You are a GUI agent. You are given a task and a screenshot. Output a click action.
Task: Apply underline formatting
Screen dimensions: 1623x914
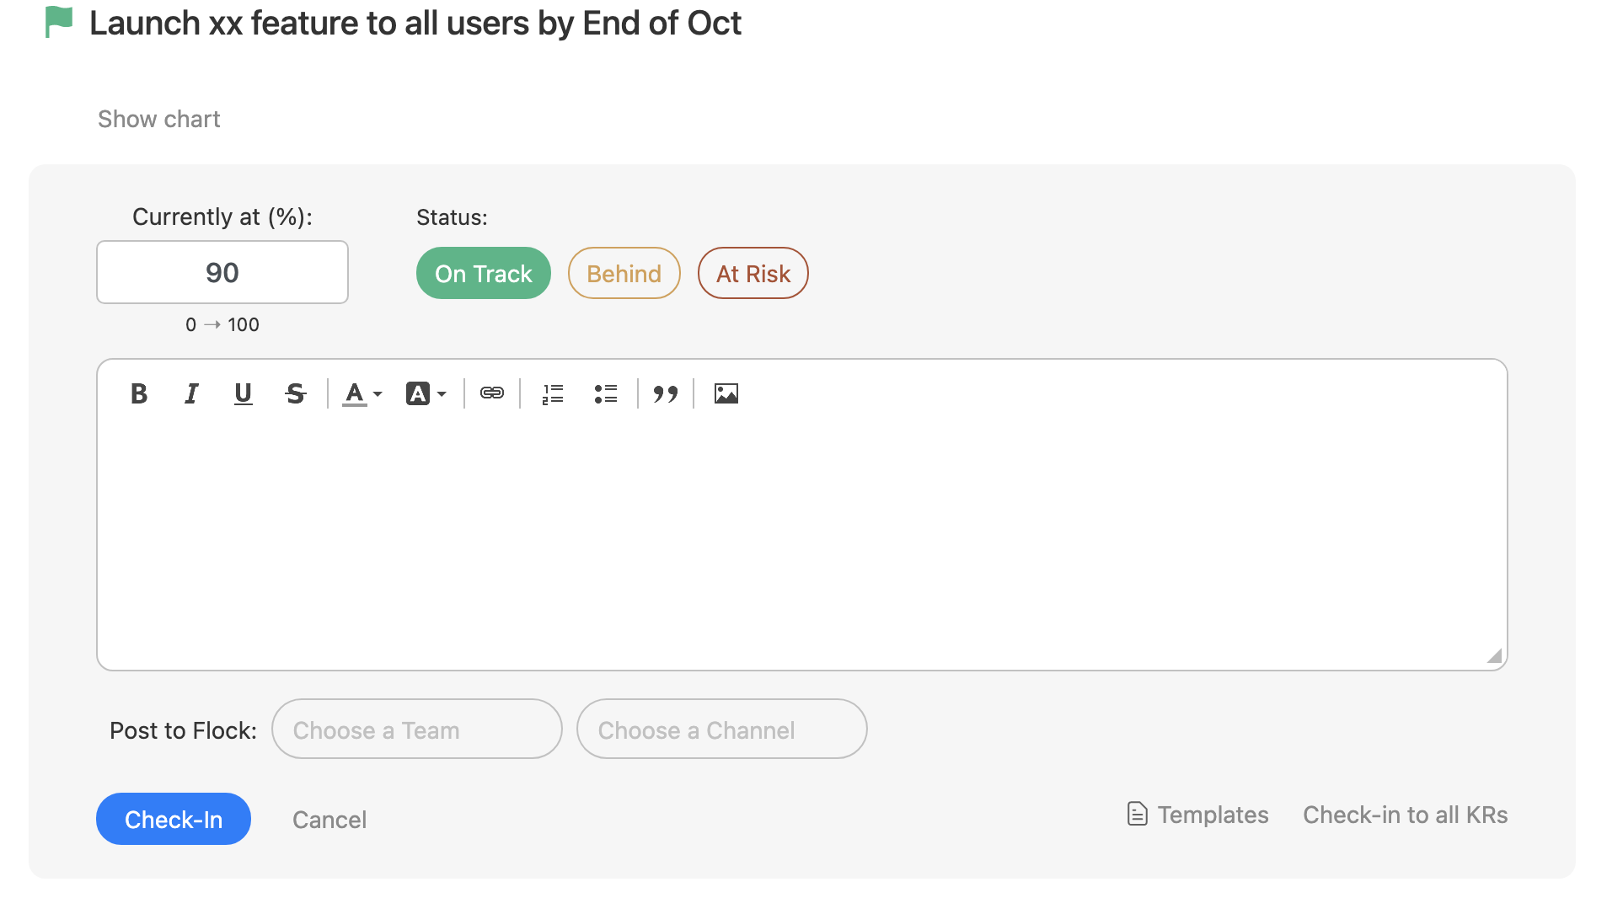coord(244,393)
